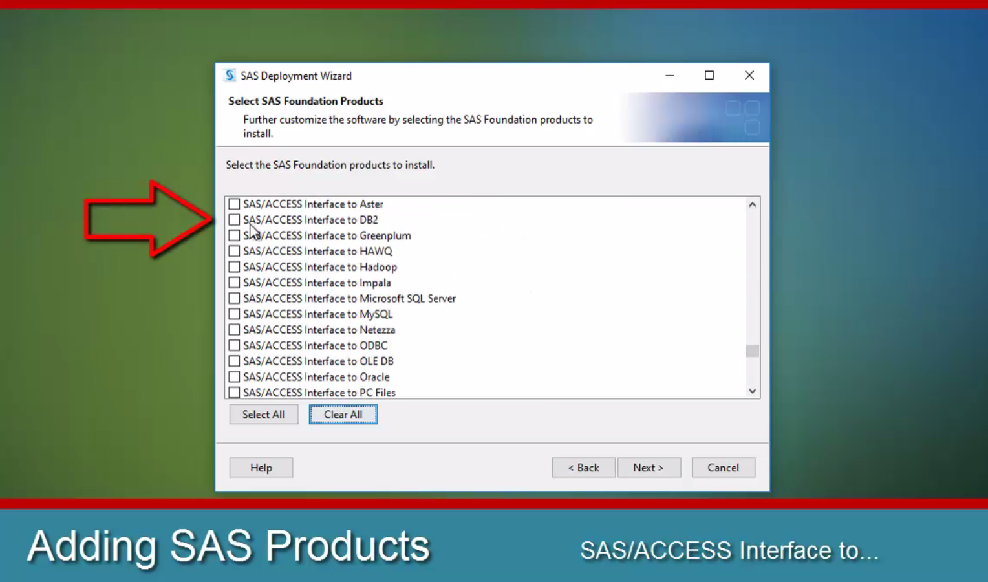This screenshot has height=582, width=988.
Task: Enable SAS/ACCESS Interface to Aster
Action: [234, 204]
